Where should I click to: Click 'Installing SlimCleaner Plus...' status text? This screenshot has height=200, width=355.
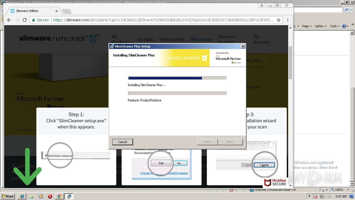(x=146, y=85)
